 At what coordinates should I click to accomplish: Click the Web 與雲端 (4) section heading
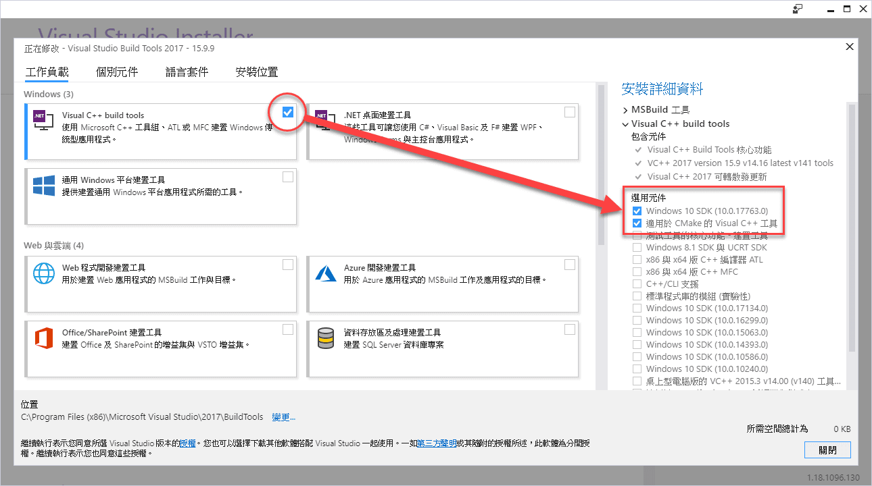pyautogui.click(x=54, y=245)
